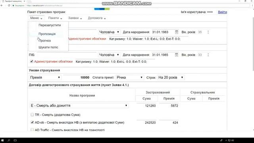Open second Чоловіча gender dropdown in ПІБ row

click(x=109, y=55)
